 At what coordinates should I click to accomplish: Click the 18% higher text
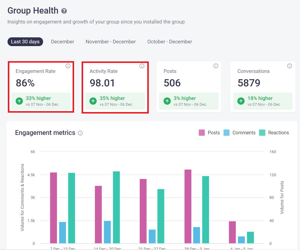tap(260, 98)
